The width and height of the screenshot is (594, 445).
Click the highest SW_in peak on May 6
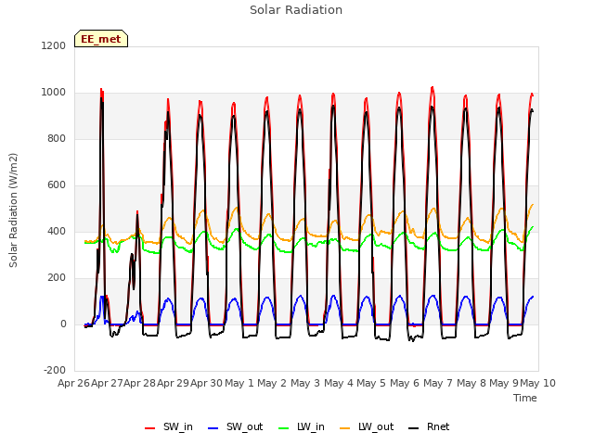click(433, 88)
